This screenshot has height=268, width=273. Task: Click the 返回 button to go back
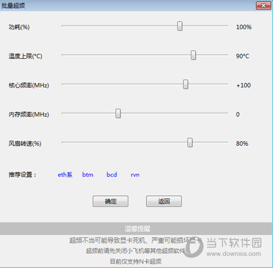[164, 202]
